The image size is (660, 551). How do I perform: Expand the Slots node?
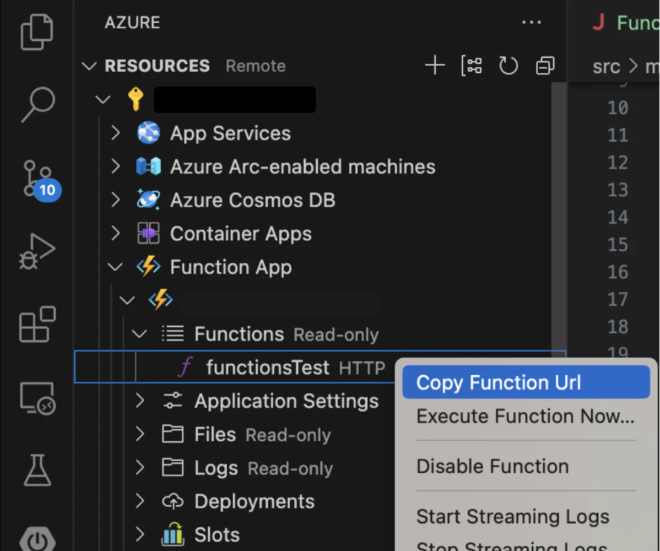[x=140, y=534]
